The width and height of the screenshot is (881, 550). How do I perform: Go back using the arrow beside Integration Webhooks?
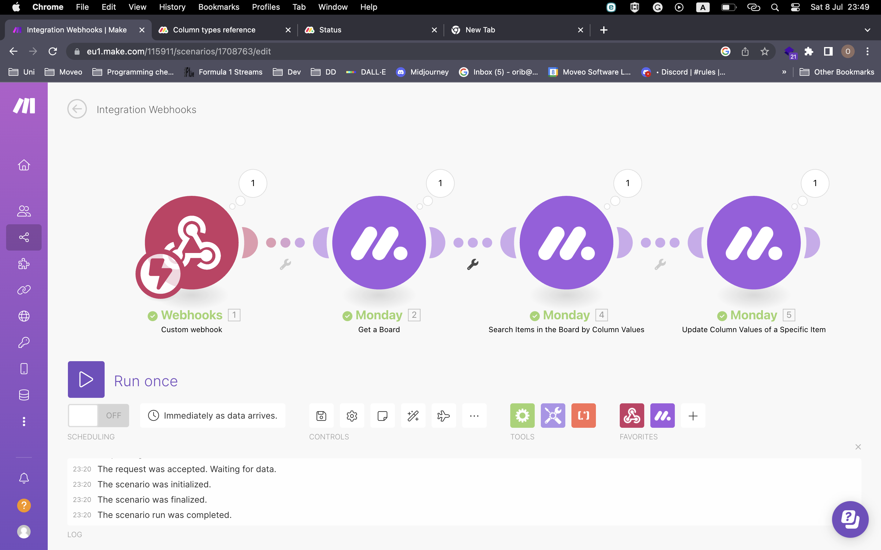77,109
